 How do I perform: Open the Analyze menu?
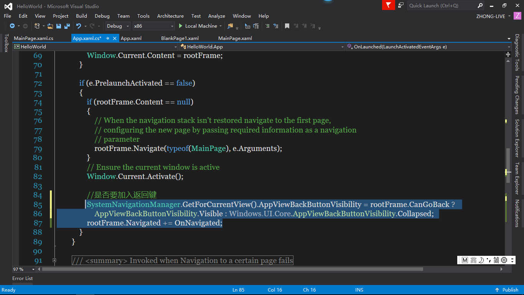pyautogui.click(x=216, y=16)
